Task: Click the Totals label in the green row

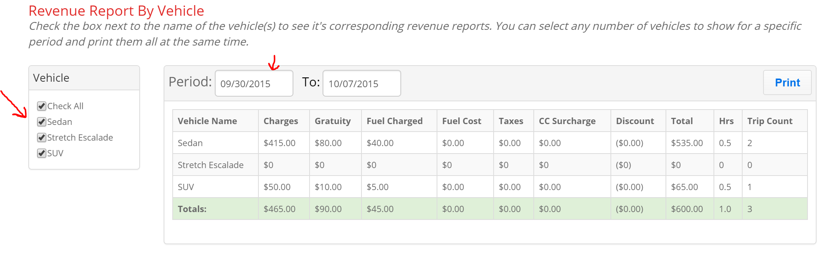Action: click(192, 209)
